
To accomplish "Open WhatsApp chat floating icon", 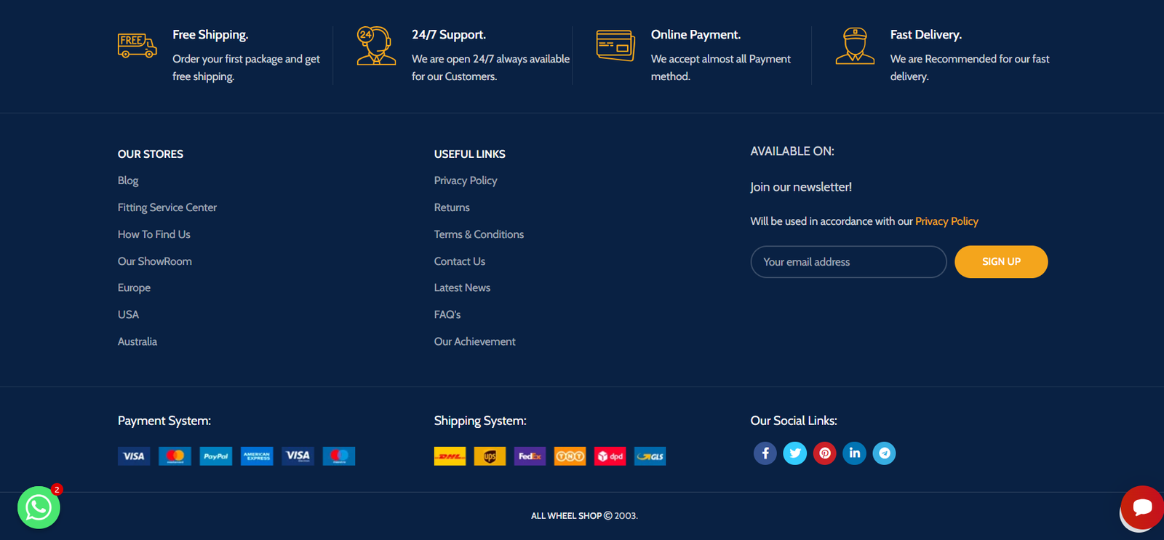I will click(39, 507).
